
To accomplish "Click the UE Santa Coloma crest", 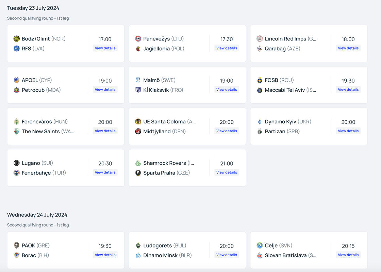I will [x=138, y=121].
